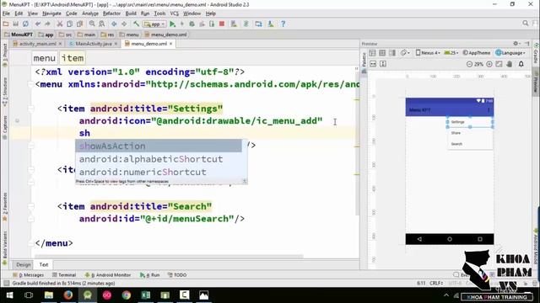Click the Make Project hammer icon
Image resolution: width=540 pixels, height=303 pixels.
(x=137, y=24)
